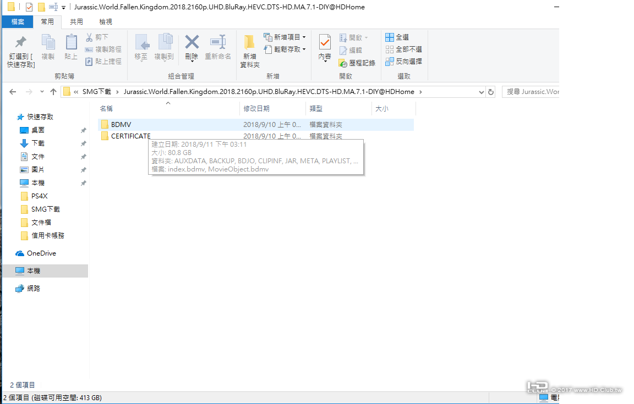Open 網路 in navigation pane
The width and height of the screenshot is (634, 404).
(33, 289)
